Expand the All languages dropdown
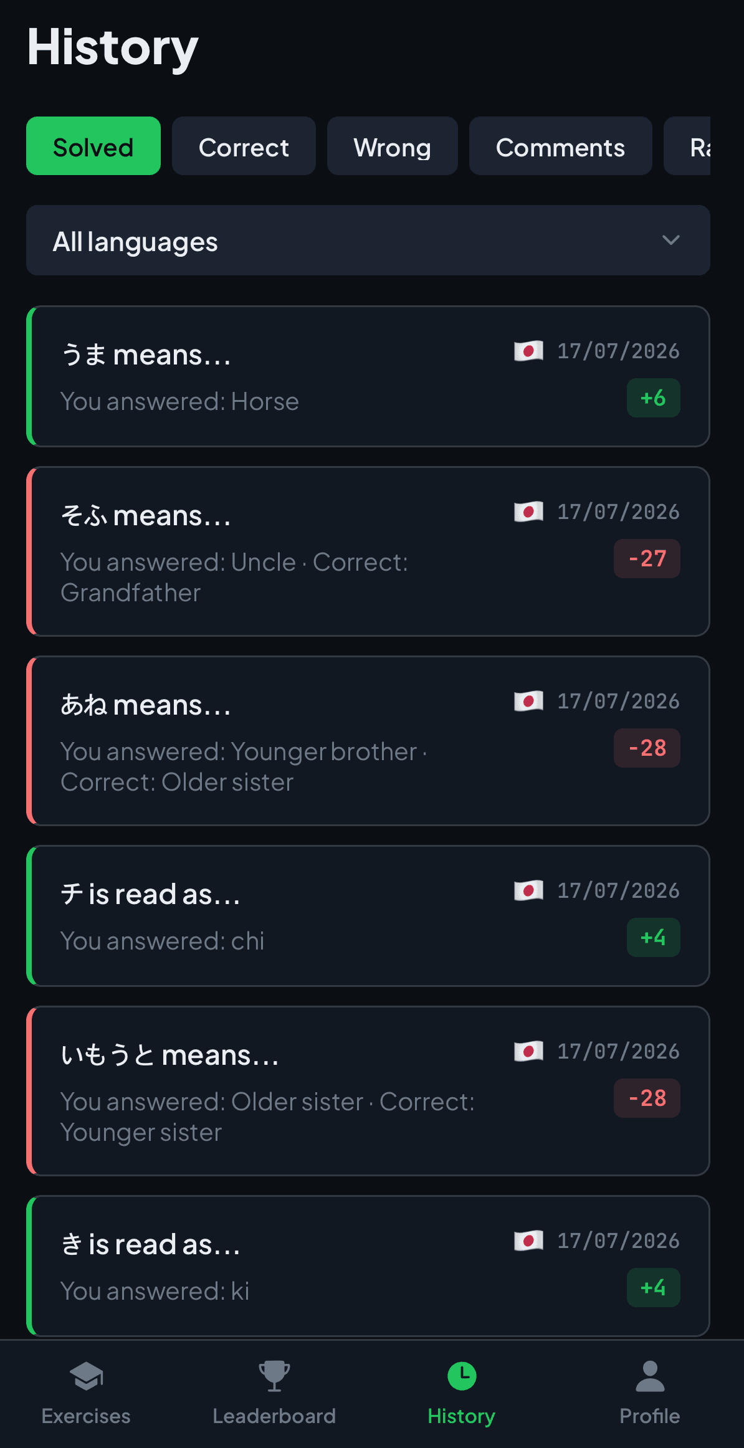The image size is (744, 1448). [x=368, y=241]
